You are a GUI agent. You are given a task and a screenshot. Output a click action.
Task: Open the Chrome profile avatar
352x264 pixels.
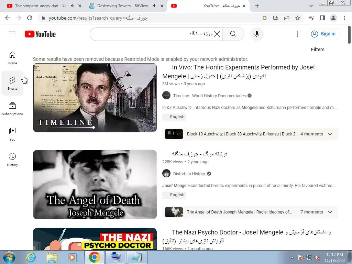point(333,18)
